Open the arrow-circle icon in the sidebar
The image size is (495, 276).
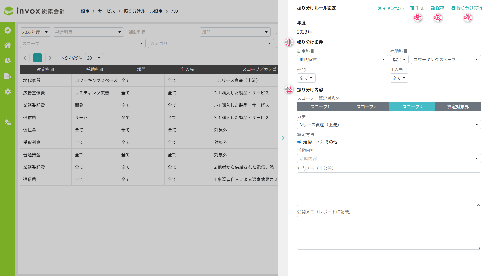[x=8, y=30]
